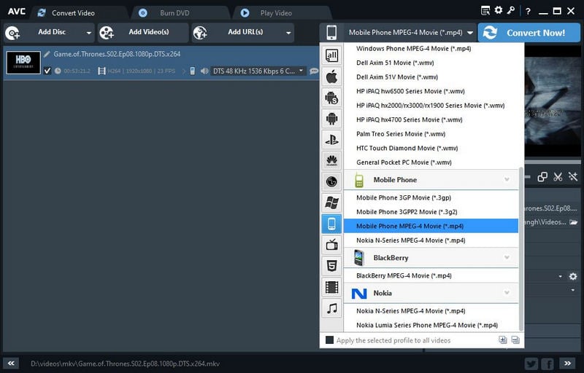Click the merge/overlapping squares icon
The width and height of the screenshot is (584, 373).
542,177
